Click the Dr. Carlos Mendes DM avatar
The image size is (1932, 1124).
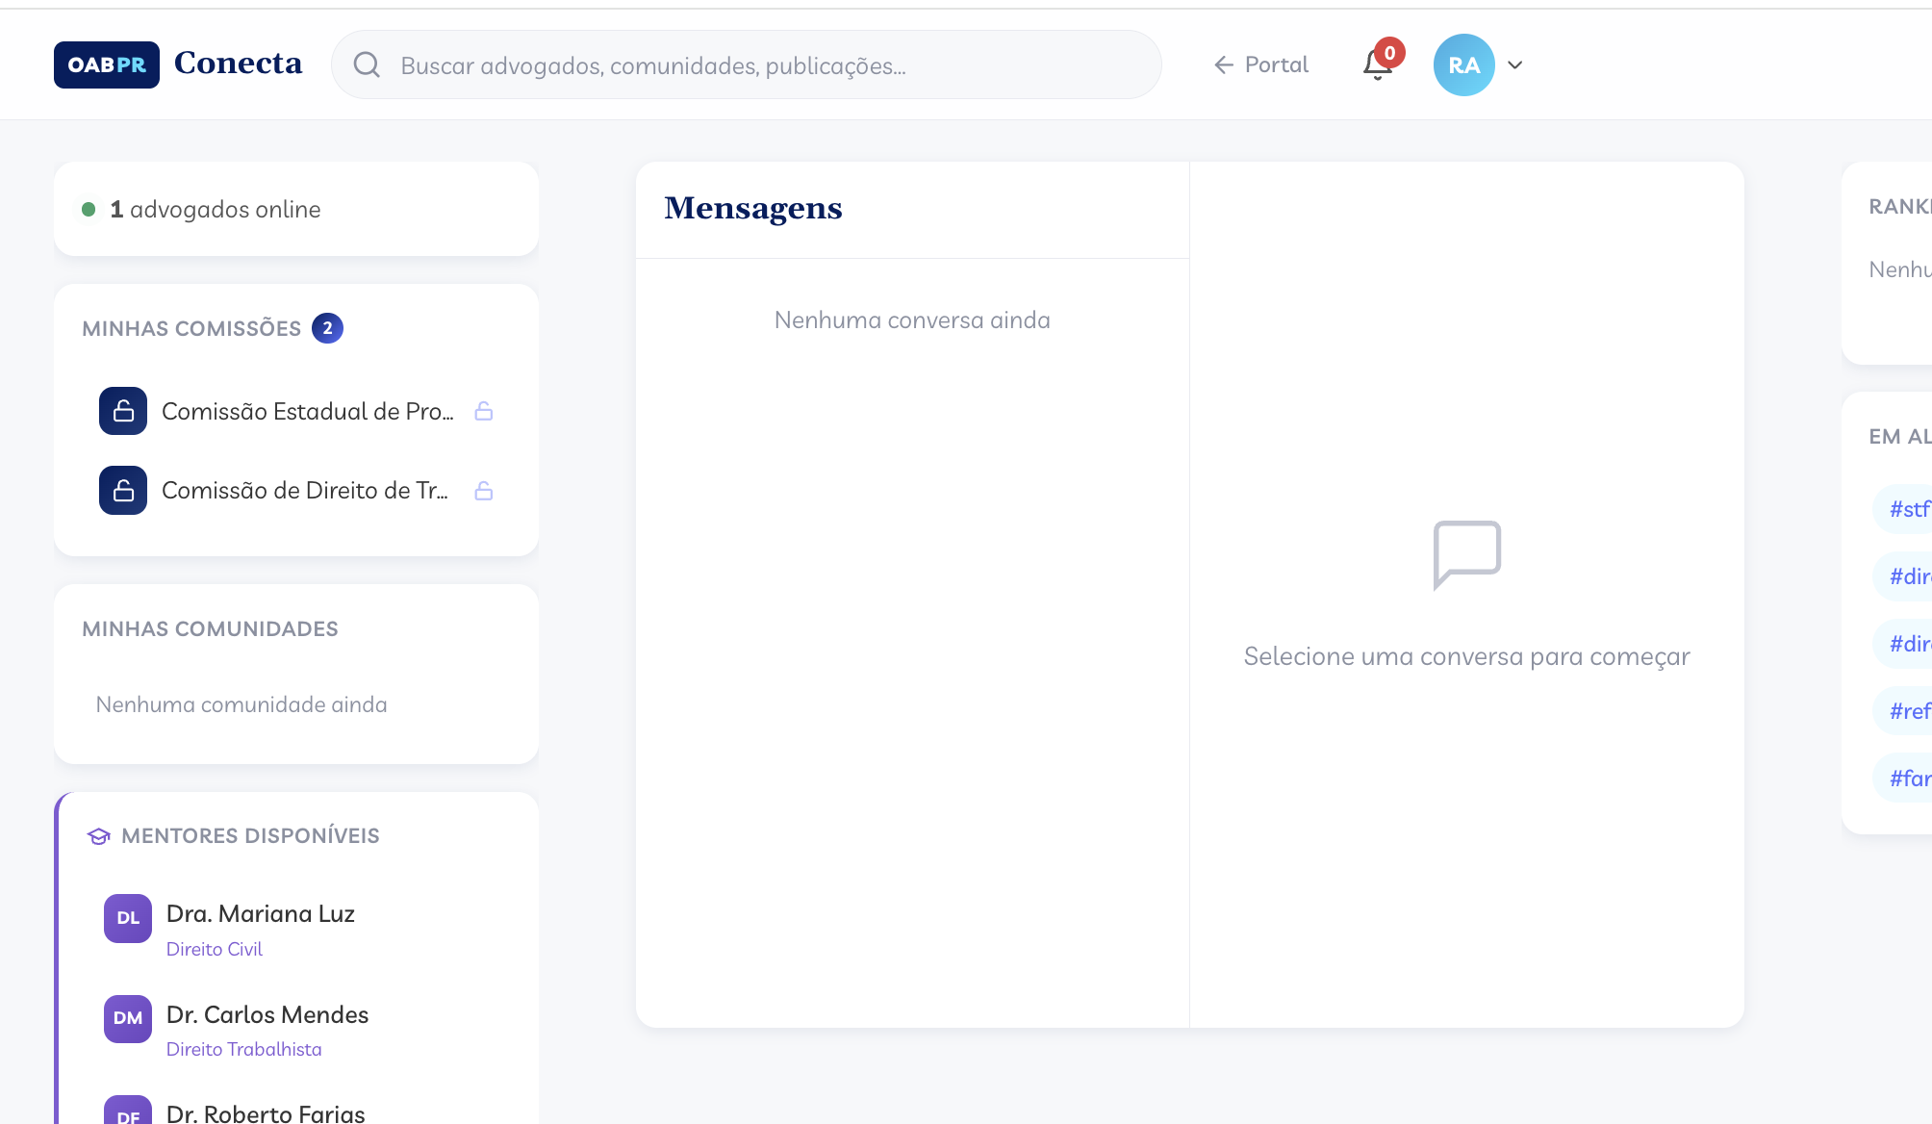tap(128, 1018)
